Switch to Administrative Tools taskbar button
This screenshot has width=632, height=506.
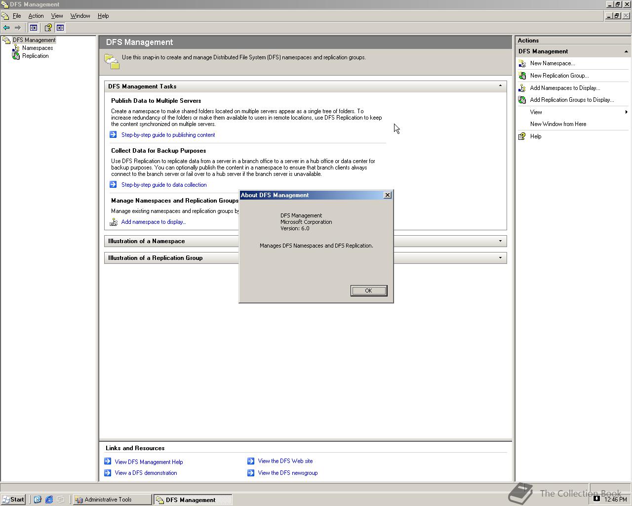pyautogui.click(x=113, y=500)
